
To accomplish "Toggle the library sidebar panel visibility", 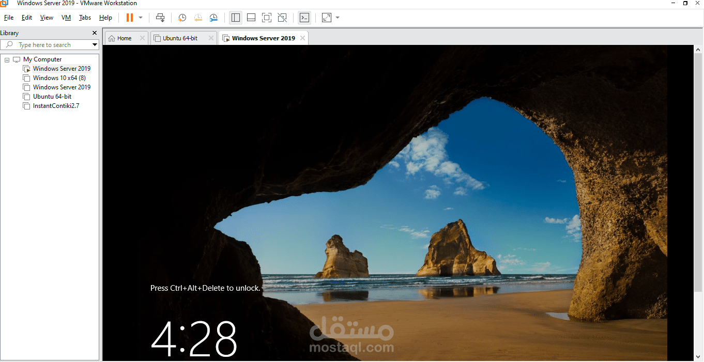I will 236,18.
